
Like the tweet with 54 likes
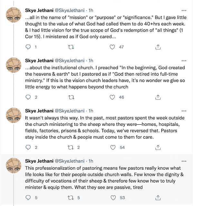[112, 147]
